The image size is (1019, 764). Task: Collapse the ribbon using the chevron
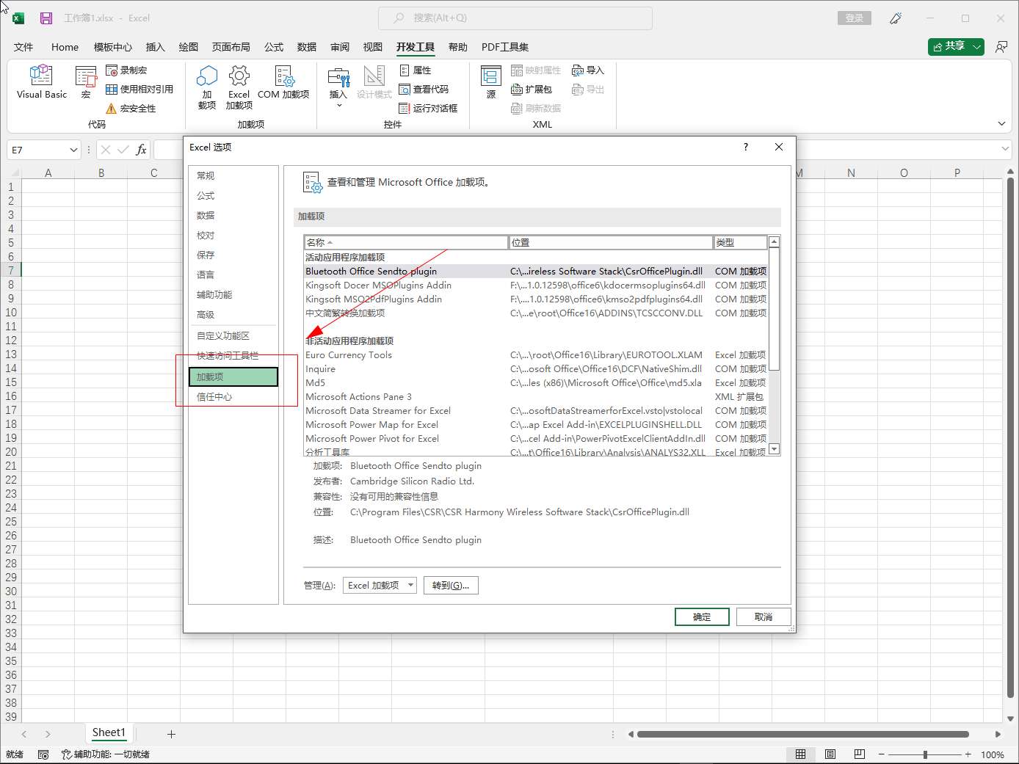1001,124
